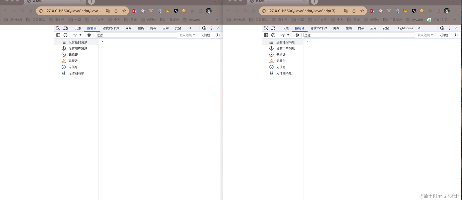Viewport: 462px width, 200px height.
Task: Click share icon in A.html address bar
Action: (x=116, y=11)
